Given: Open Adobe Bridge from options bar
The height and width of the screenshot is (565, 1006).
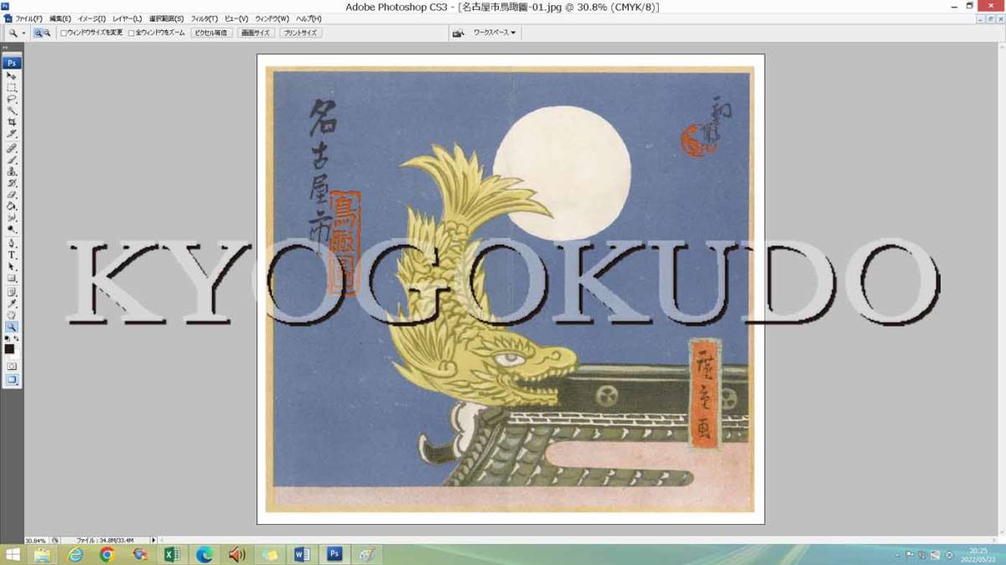Looking at the screenshot, I should click(459, 33).
